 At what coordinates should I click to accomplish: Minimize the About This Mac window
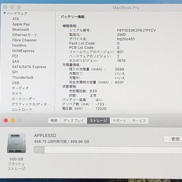click(13, 120)
